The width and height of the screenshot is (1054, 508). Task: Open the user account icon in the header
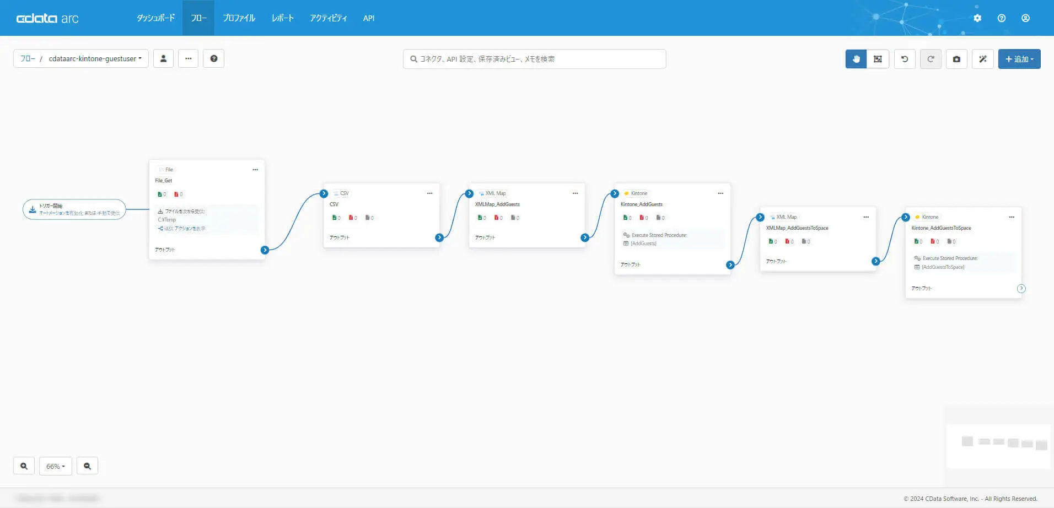point(1025,18)
